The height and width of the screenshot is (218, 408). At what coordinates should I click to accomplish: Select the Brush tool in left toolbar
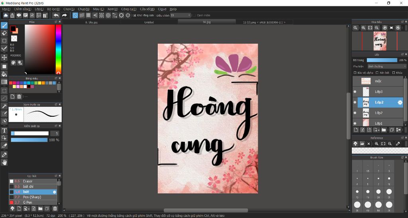(x=4, y=25)
